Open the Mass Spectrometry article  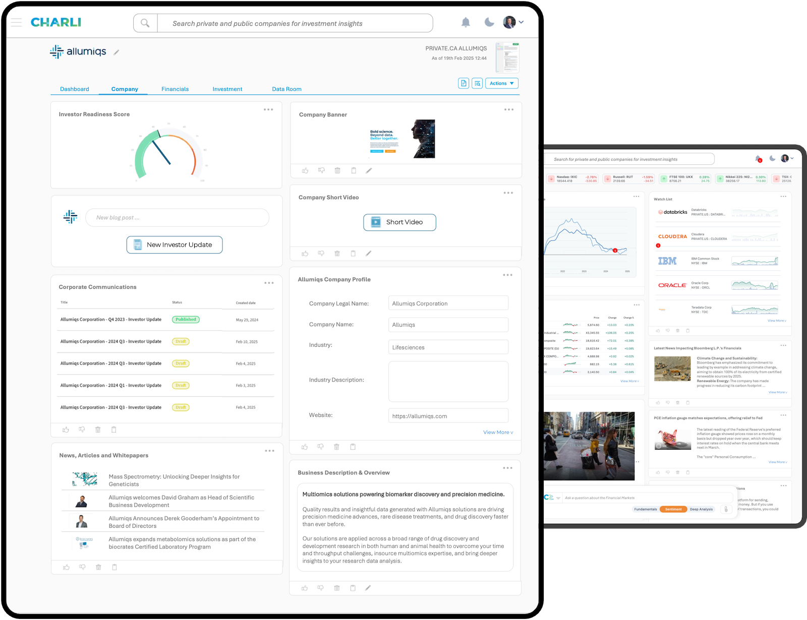[163, 480]
